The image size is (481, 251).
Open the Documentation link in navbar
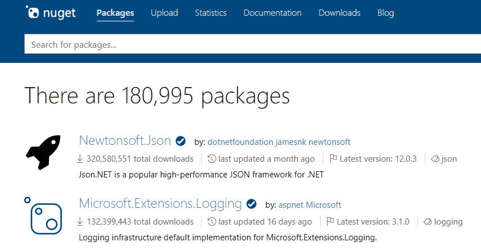[x=272, y=12]
